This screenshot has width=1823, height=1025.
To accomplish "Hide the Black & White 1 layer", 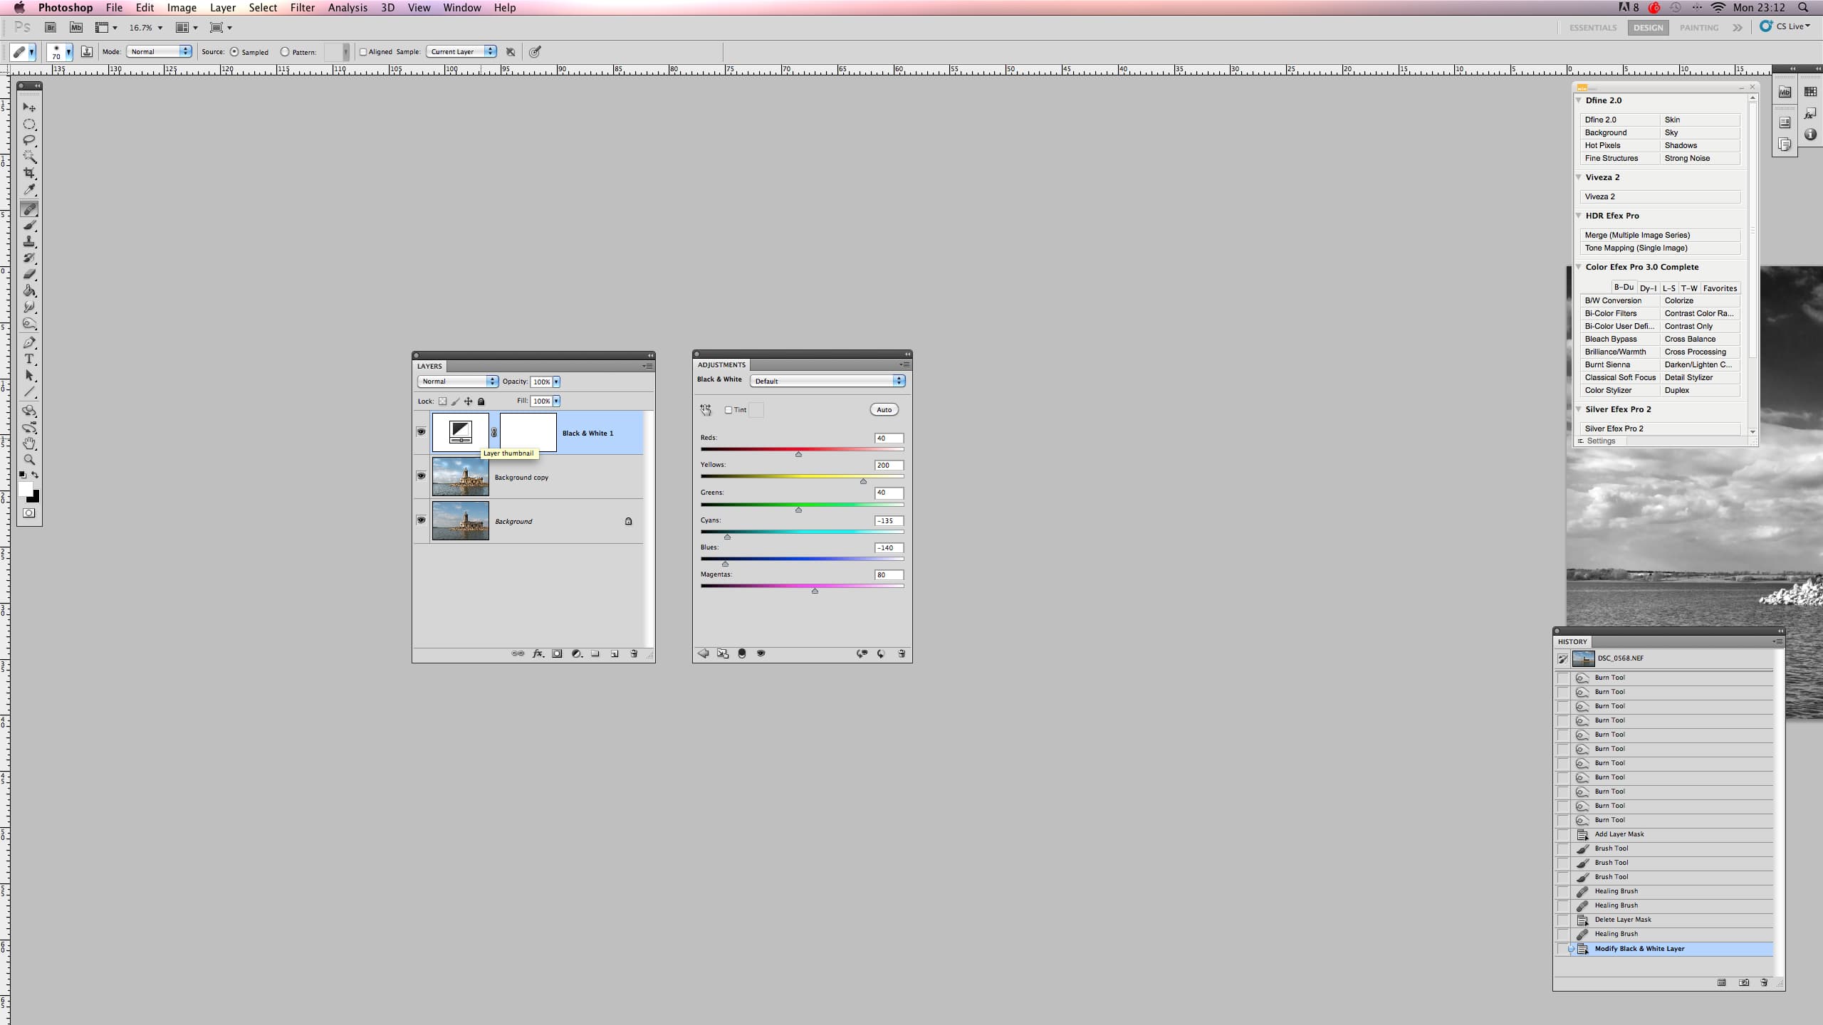I will [x=421, y=432].
